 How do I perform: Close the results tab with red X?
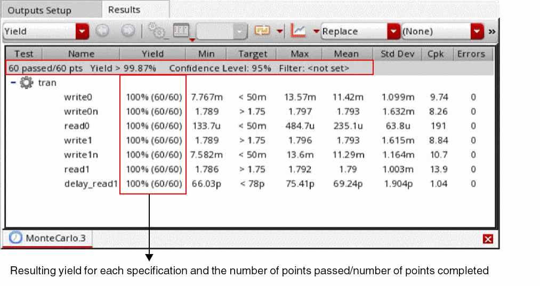click(x=488, y=239)
